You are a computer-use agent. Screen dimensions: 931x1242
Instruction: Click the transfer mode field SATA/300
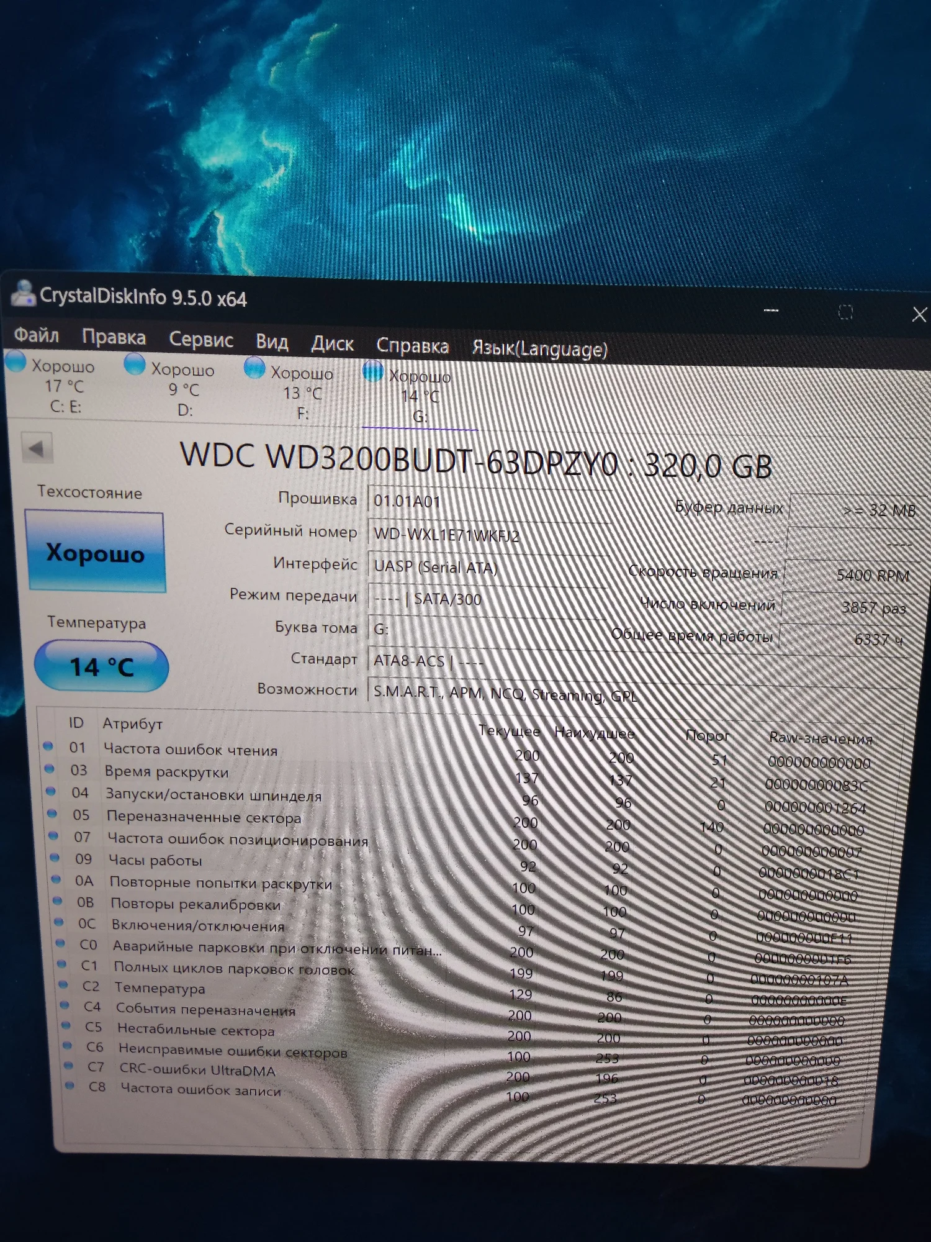click(487, 599)
